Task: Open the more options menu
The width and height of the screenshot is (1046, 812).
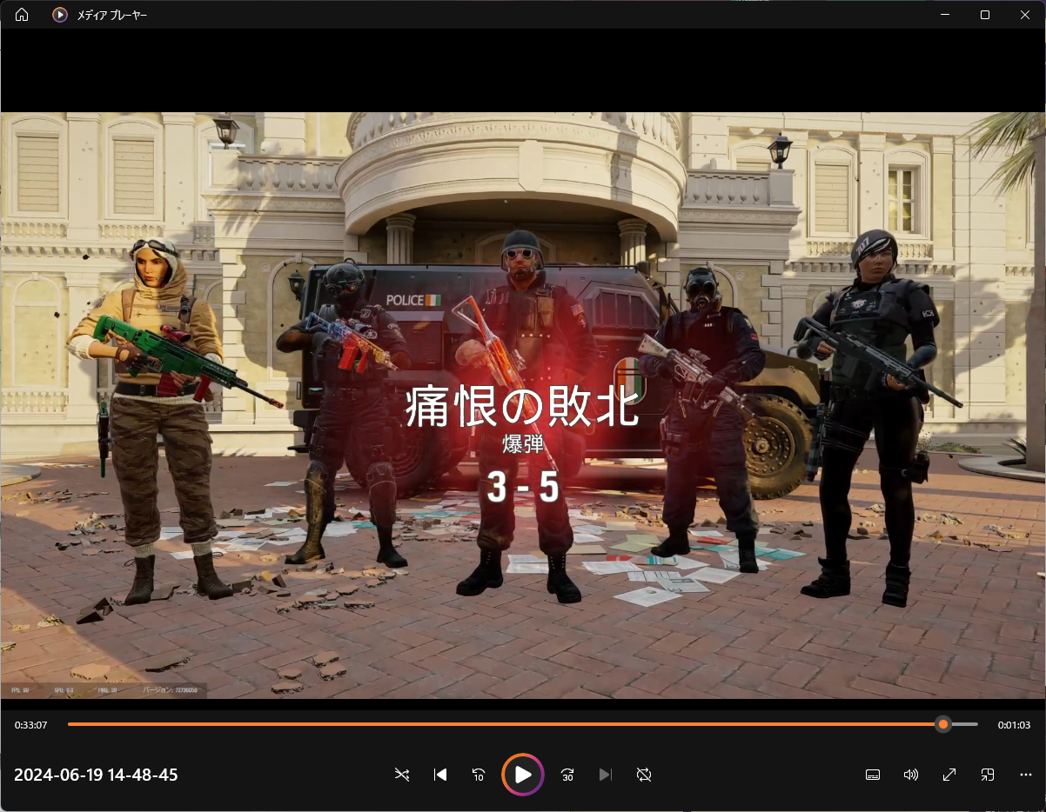Action: tap(1026, 775)
